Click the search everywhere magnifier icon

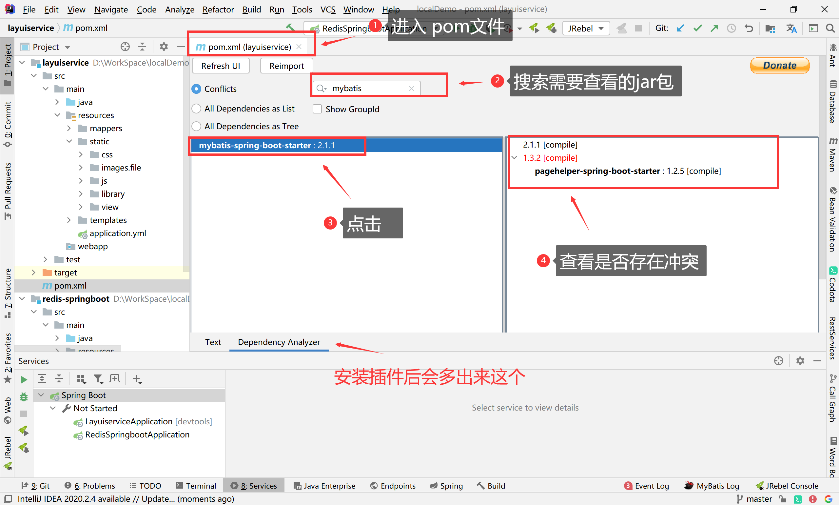tap(830, 28)
